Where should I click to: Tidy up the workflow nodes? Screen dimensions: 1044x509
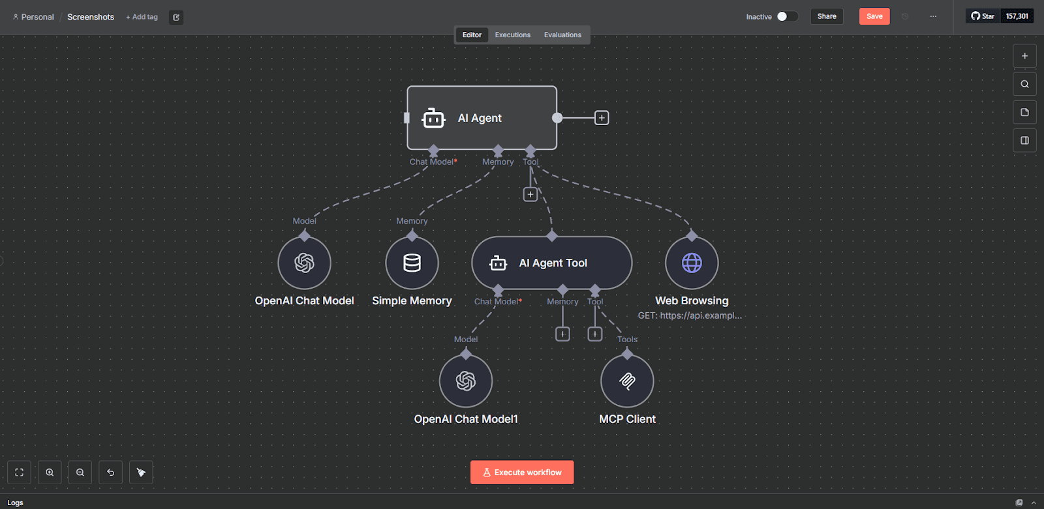coord(141,473)
